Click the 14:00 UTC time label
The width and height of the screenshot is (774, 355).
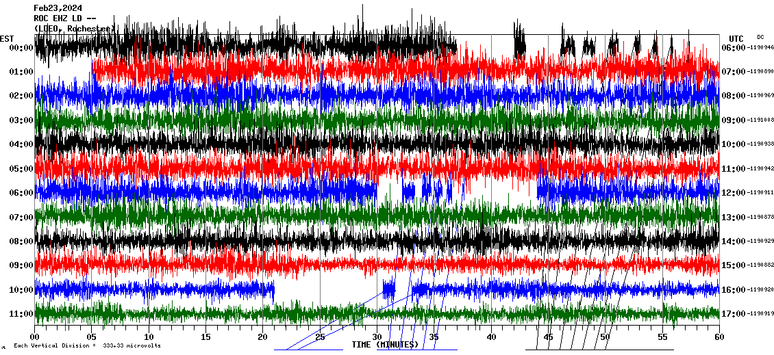point(733,241)
